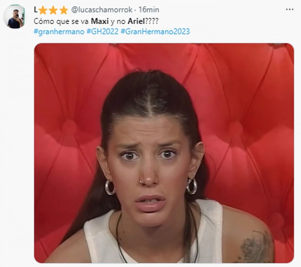Open the @lucaschamorrok handle link
The height and width of the screenshot is (267, 301).
[x=102, y=10]
